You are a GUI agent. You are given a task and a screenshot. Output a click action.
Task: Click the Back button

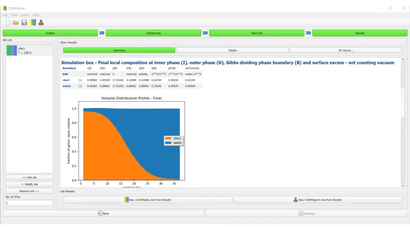[104, 213]
